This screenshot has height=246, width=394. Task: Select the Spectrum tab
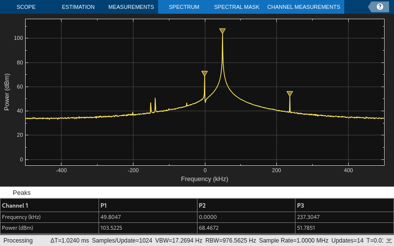click(184, 7)
